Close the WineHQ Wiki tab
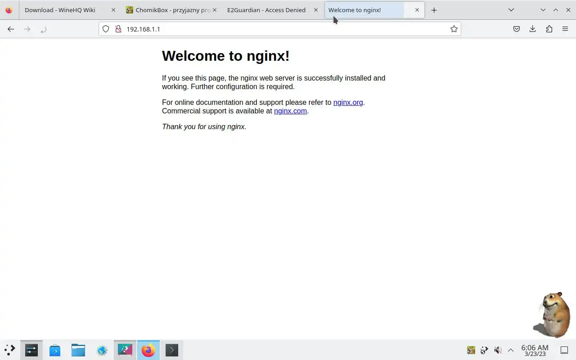 (x=113, y=10)
